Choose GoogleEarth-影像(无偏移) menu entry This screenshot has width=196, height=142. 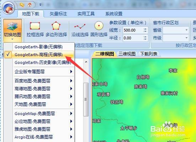tap(39, 47)
